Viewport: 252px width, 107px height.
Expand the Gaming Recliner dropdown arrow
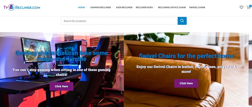[x=112, y=7]
